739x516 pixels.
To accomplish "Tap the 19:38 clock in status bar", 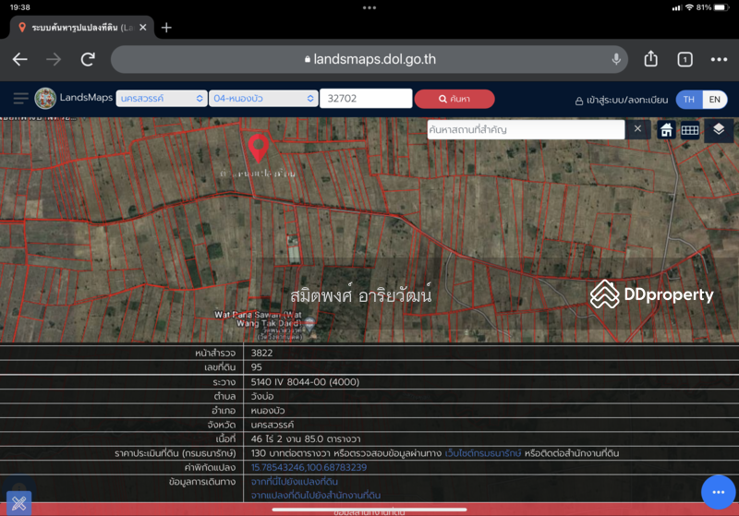I will (x=19, y=7).
